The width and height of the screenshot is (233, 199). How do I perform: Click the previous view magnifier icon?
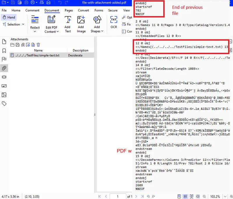[148, 196]
